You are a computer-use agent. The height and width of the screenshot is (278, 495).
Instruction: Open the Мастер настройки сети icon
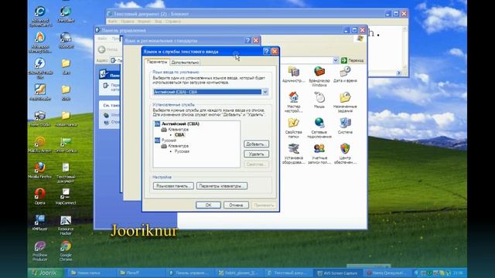click(x=294, y=102)
